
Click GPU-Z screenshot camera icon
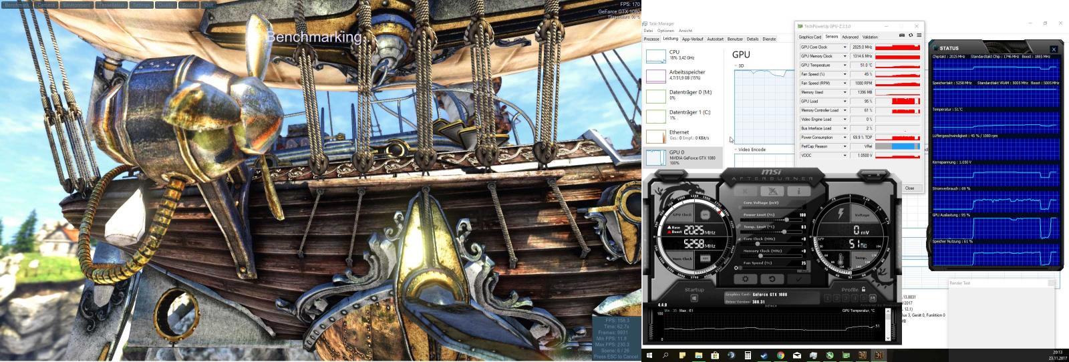pos(901,35)
